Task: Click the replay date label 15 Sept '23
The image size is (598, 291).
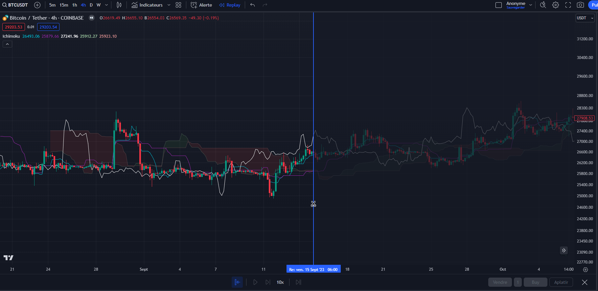Action: pos(313,269)
